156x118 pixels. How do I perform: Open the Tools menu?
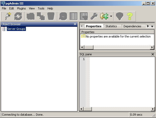click(41, 8)
